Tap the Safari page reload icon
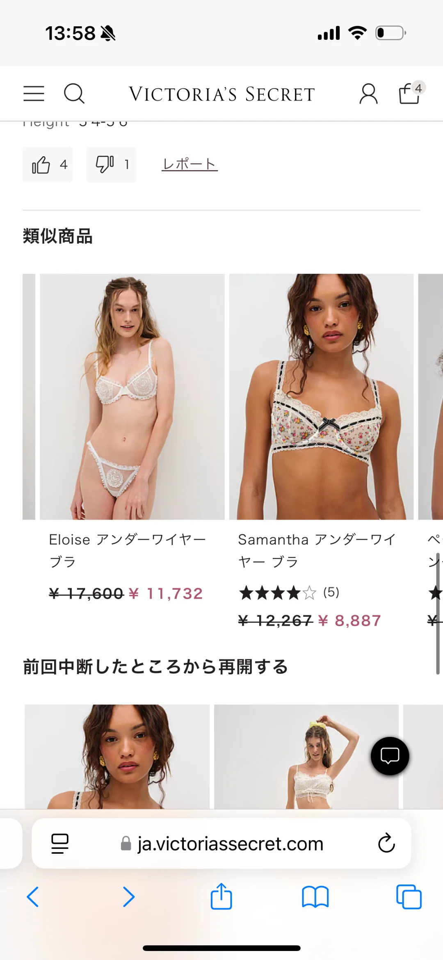The width and height of the screenshot is (443, 960). [386, 843]
